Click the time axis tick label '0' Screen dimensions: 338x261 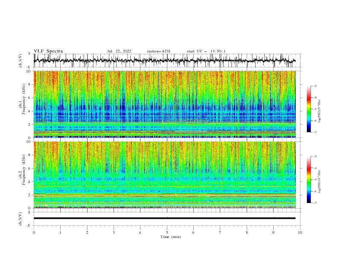coord(34,232)
